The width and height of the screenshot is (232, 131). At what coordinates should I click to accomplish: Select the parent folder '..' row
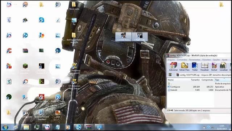coord(169,83)
